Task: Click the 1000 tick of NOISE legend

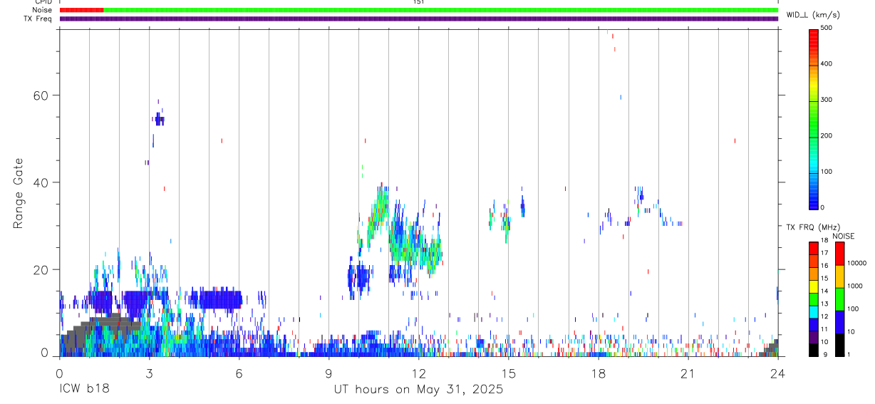Action: tap(855, 286)
